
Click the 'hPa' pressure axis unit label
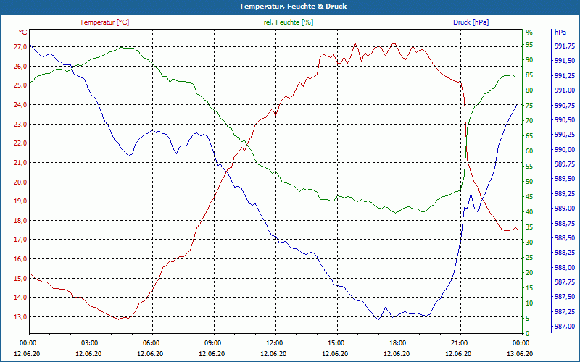click(x=560, y=33)
